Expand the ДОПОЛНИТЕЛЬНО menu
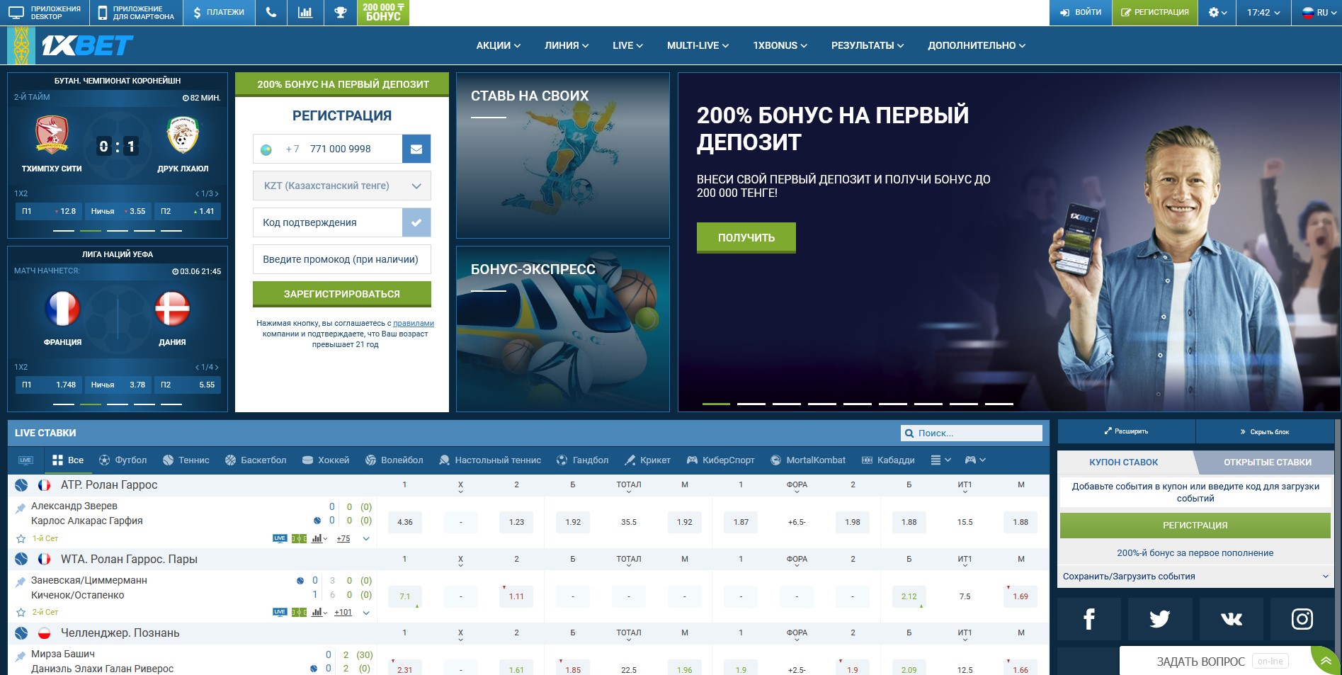This screenshot has height=675, width=1342. click(x=977, y=45)
